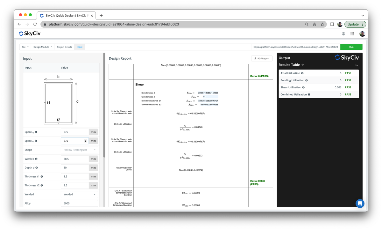Click the help question mark icon

[x=343, y=34]
